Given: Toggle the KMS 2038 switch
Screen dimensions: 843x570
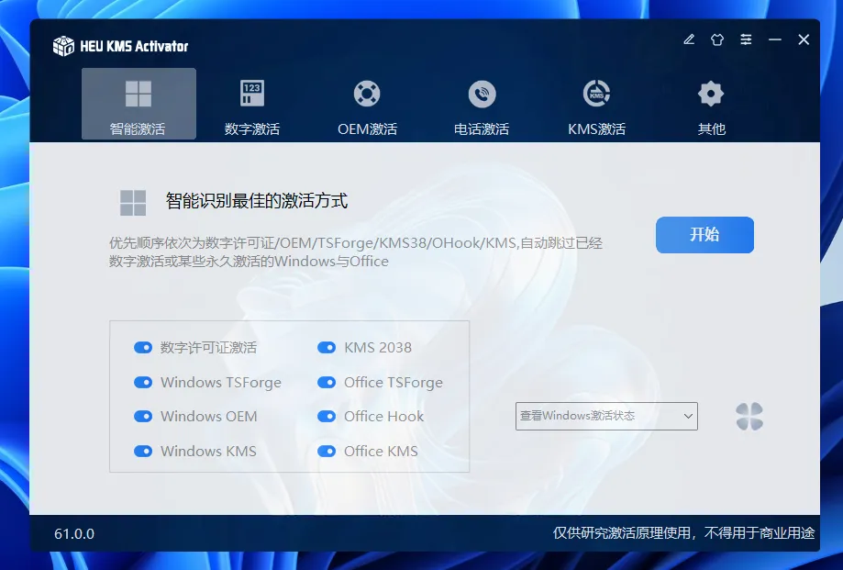Looking at the screenshot, I should click(327, 347).
